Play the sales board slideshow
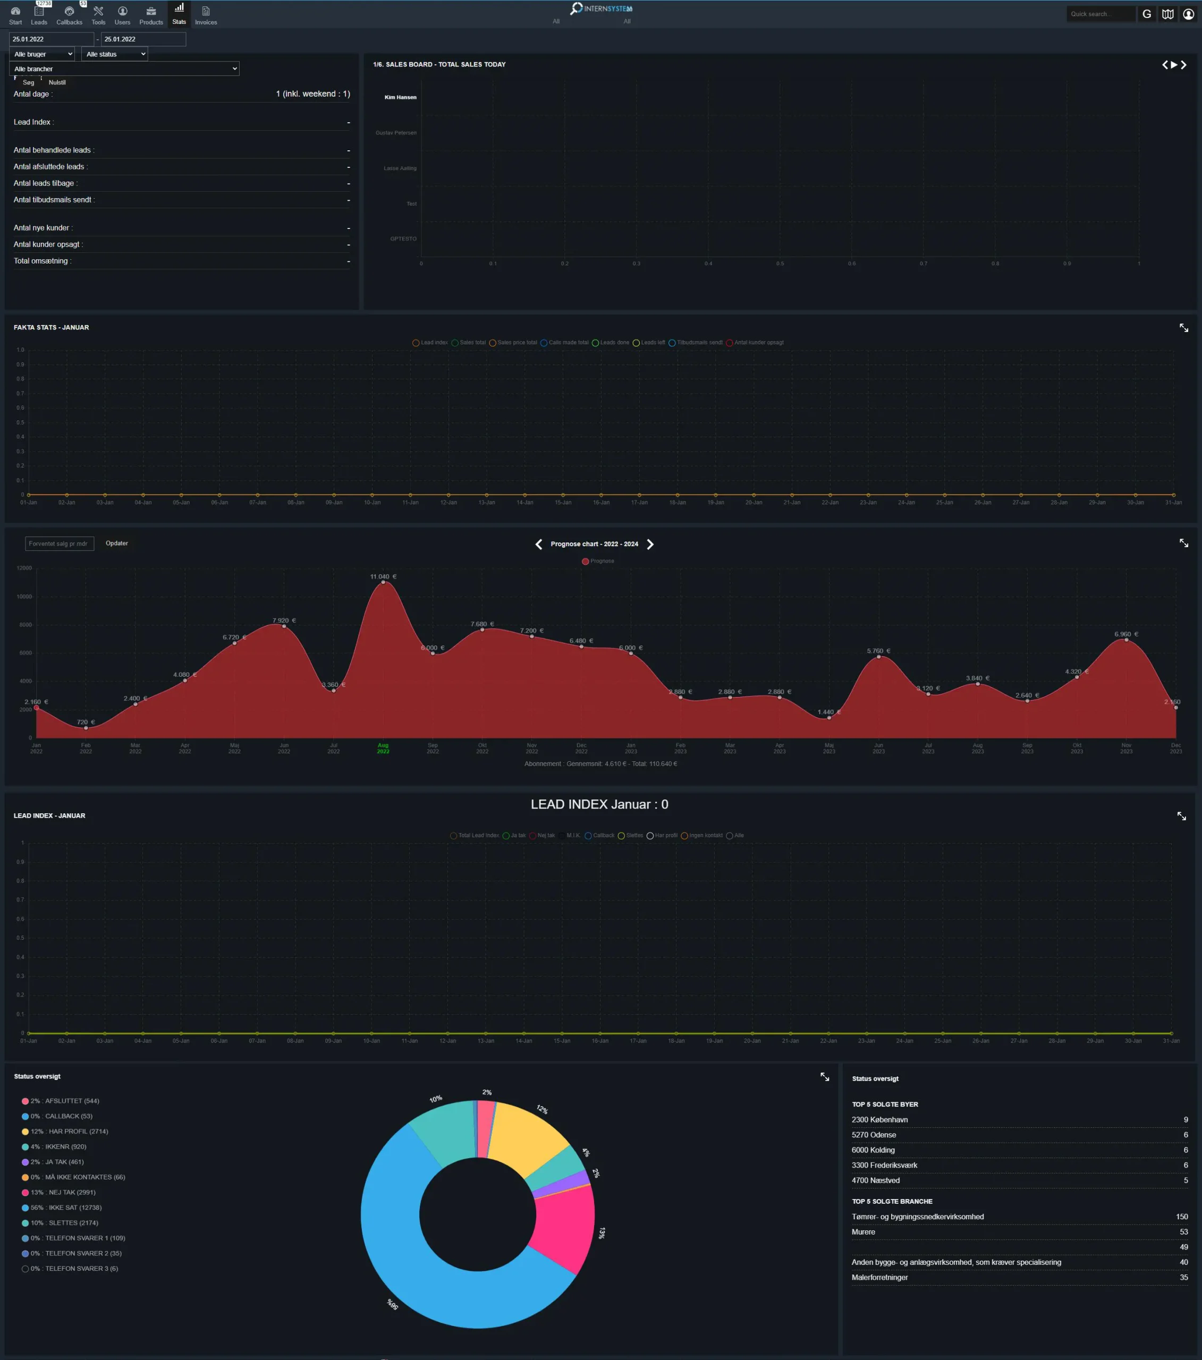1202x1360 pixels. pyautogui.click(x=1174, y=64)
